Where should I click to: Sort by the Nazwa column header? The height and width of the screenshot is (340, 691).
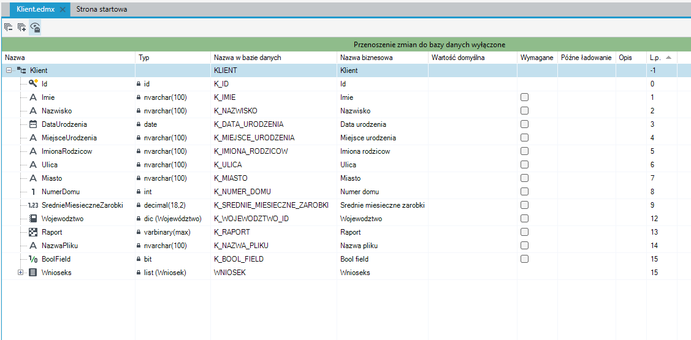[68, 58]
